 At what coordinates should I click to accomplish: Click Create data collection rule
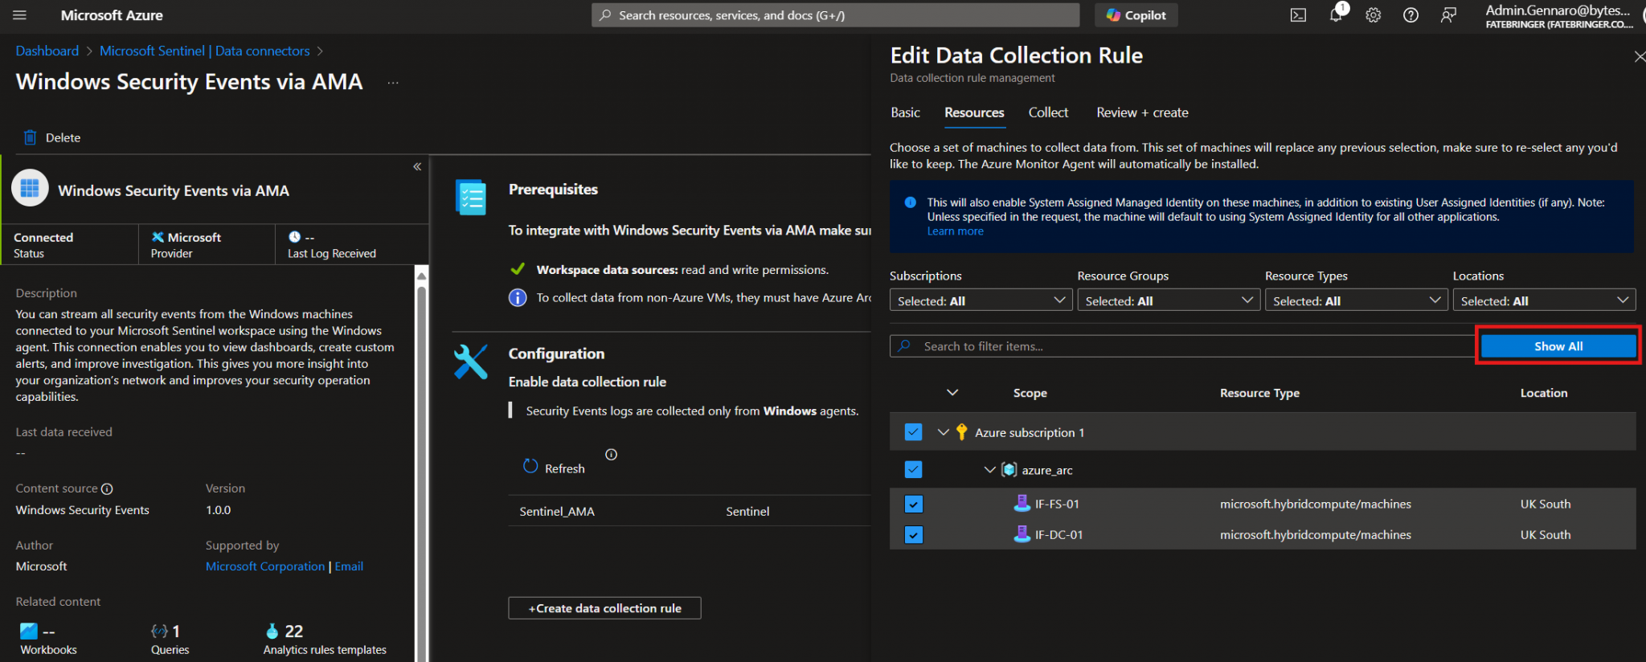coord(604,608)
